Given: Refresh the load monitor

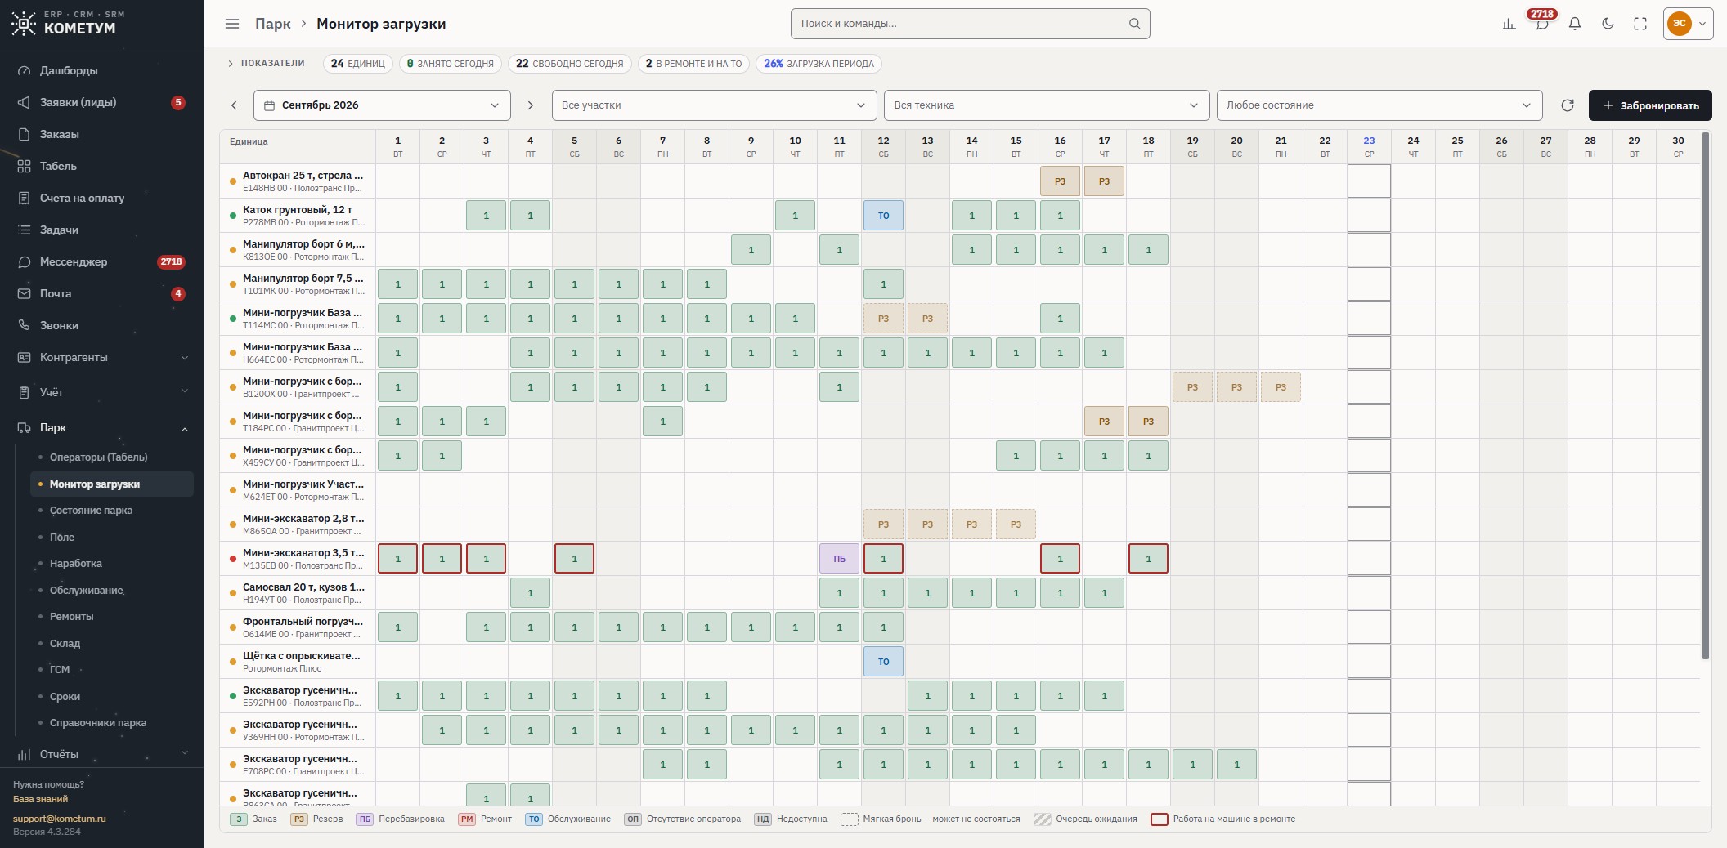Looking at the screenshot, I should coord(1568,105).
